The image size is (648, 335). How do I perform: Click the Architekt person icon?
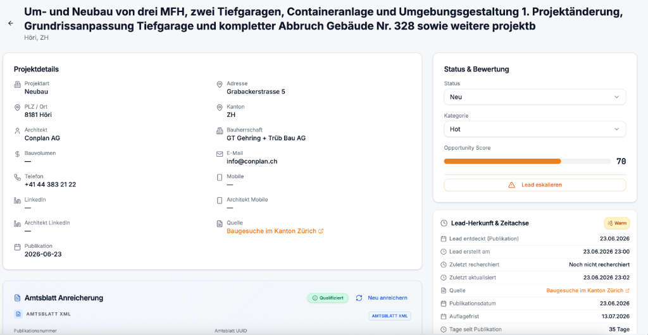pyautogui.click(x=17, y=131)
